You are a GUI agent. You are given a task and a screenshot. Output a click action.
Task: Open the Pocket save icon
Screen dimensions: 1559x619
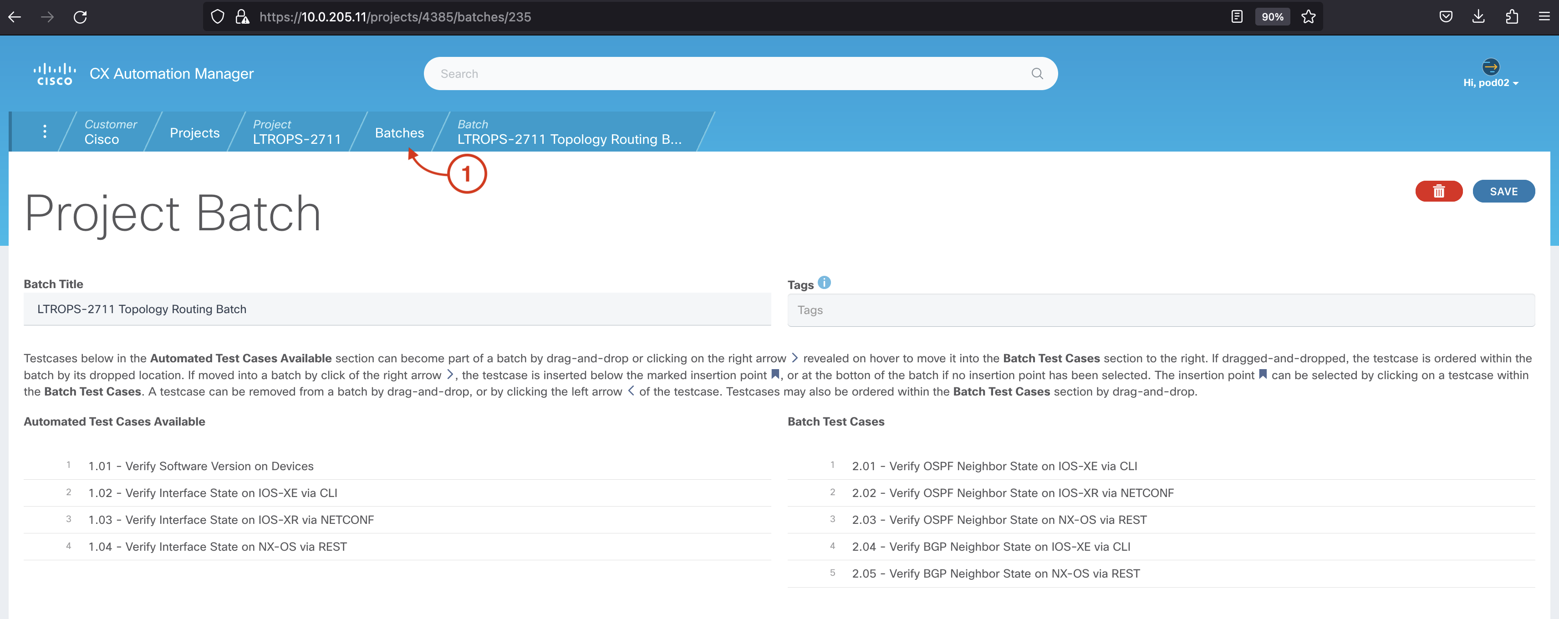1446,17
